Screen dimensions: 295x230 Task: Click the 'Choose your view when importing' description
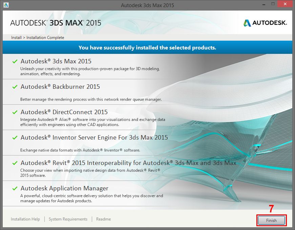click(90, 173)
